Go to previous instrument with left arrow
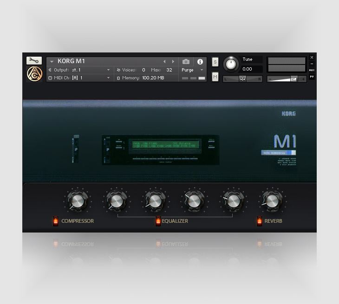Image resolution: width=339 pixels, height=304 pixels. tap(164, 62)
